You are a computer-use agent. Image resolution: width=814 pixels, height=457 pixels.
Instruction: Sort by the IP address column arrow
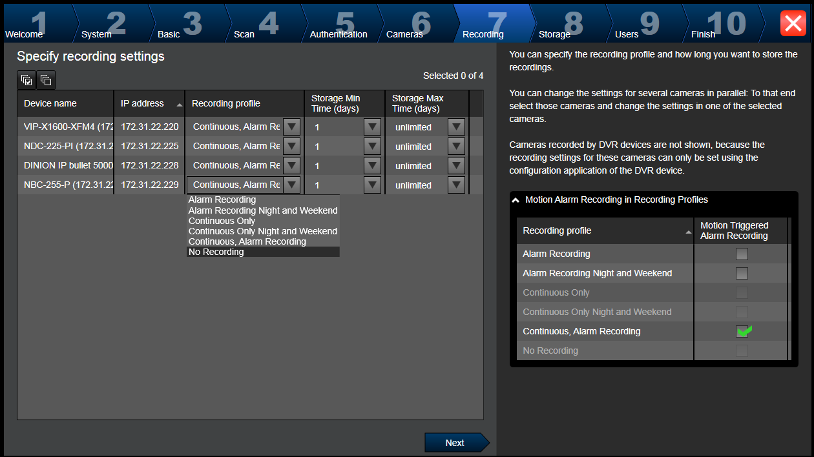[x=179, y=105]
